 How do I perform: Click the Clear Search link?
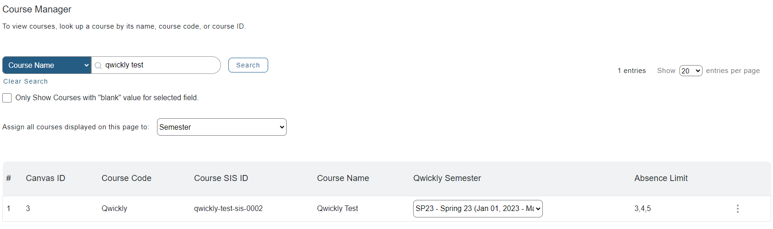[25, 81]
